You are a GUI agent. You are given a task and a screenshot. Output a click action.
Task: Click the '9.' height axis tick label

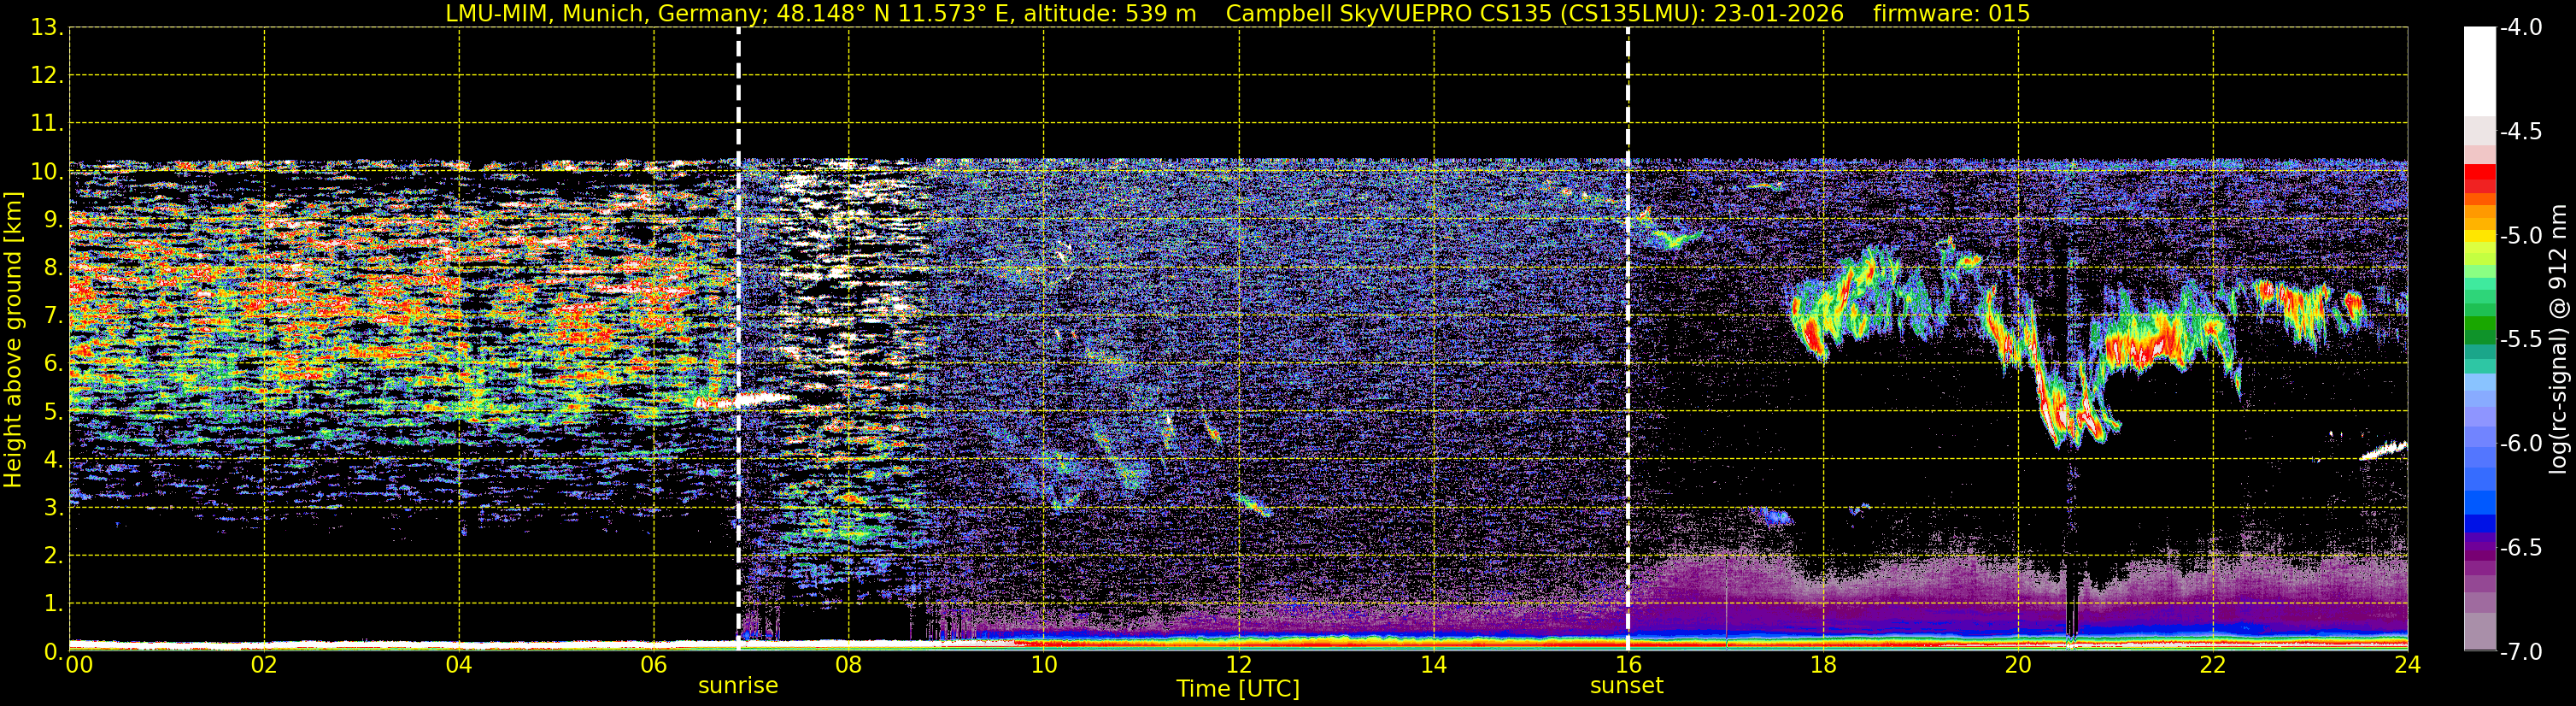pos(53,220)
